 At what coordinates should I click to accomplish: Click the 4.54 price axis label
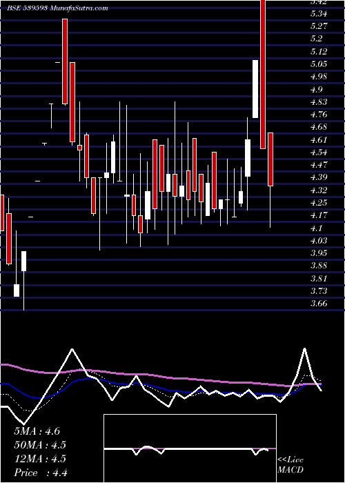tap(319, 152)
